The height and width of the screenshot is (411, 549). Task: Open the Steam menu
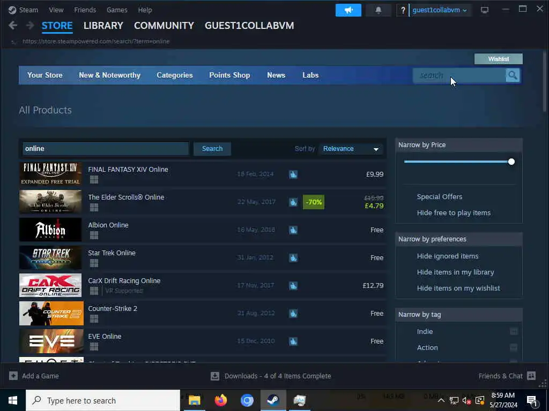(28, 10)
